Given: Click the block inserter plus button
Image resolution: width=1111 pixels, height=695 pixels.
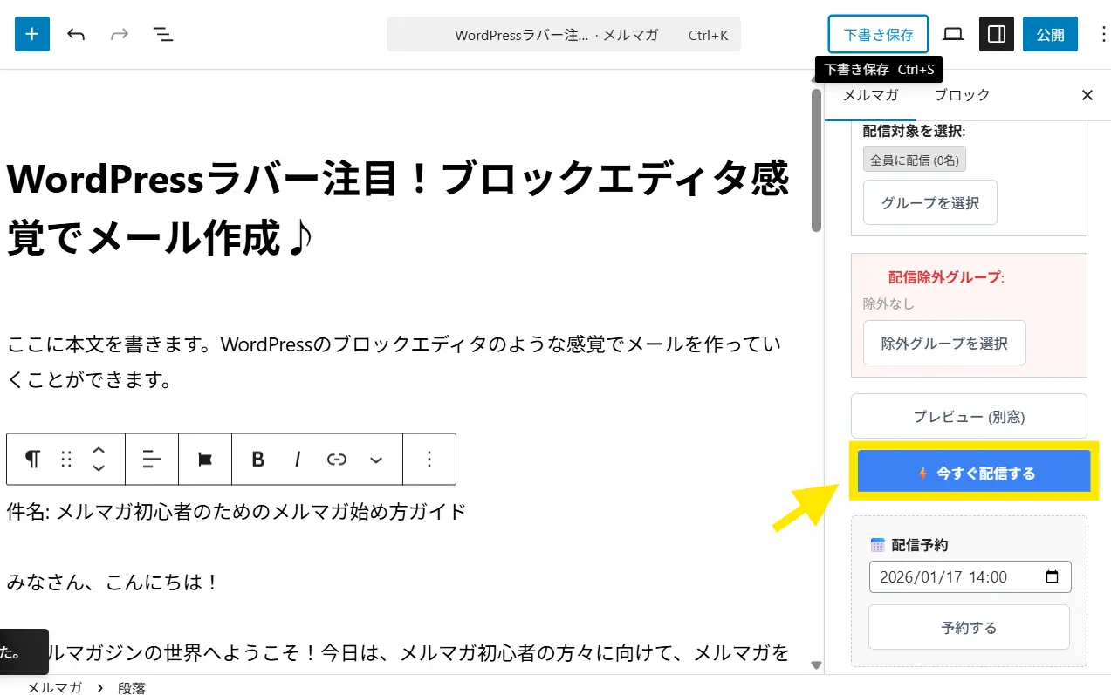Looking at the screenshot, I should click(32, 35).
